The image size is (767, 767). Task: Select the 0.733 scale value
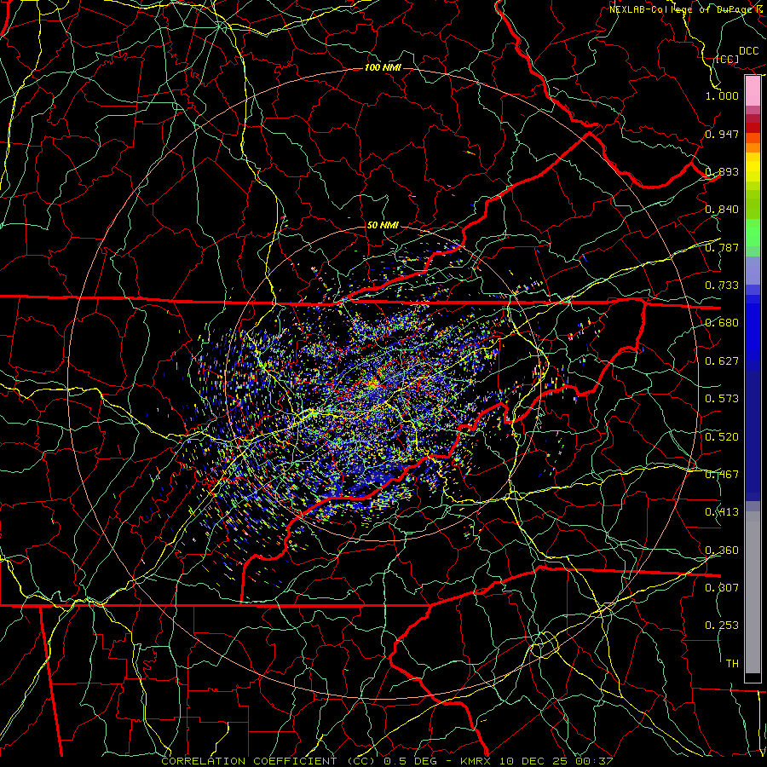(722, 285)
